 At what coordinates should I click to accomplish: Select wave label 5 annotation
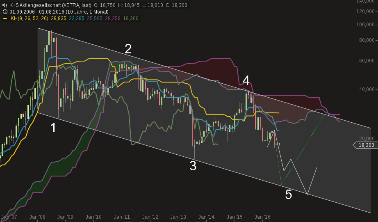tap(289, 195)
